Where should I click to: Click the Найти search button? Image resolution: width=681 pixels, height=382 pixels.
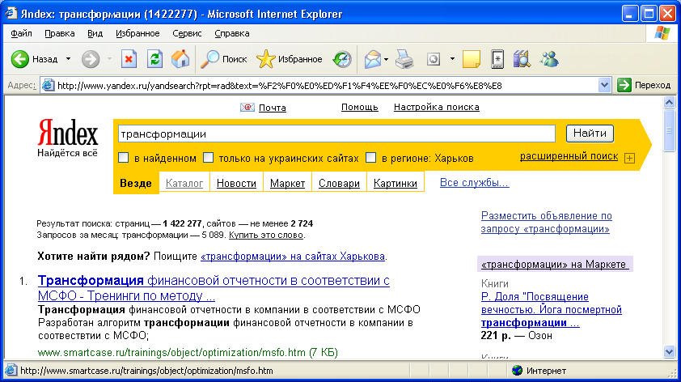[x=590, y=133]
